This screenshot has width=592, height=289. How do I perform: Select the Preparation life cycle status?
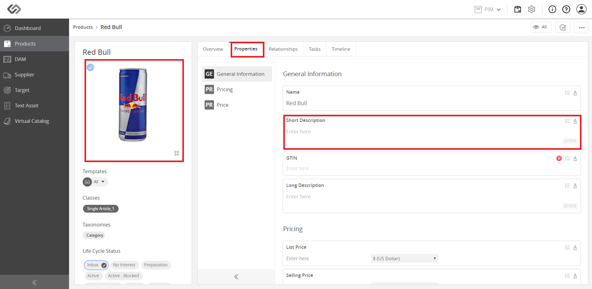[x=156, y=265]
